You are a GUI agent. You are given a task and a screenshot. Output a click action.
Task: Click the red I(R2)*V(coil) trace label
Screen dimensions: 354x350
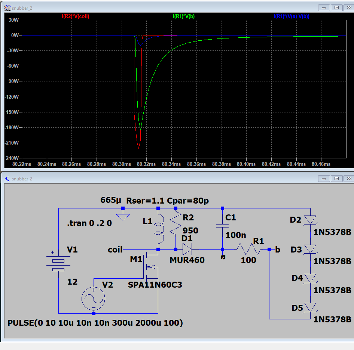(75, 16)
